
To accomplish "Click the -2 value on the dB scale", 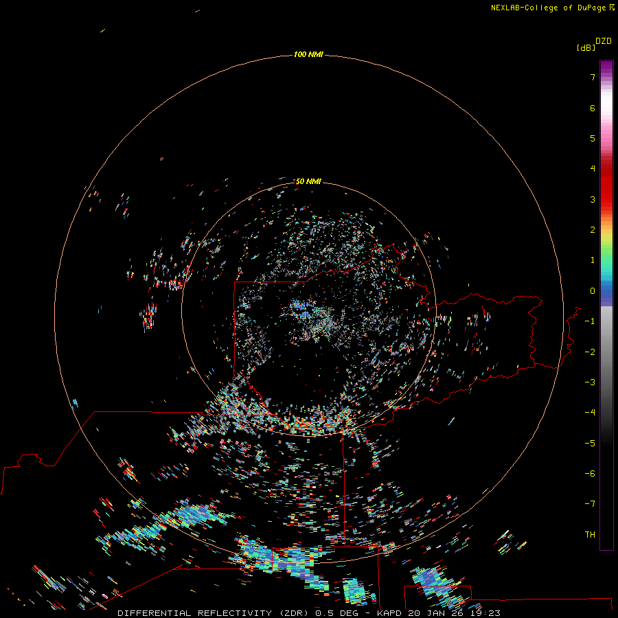I will point(590,352).
